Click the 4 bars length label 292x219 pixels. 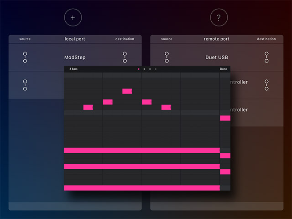73,69
